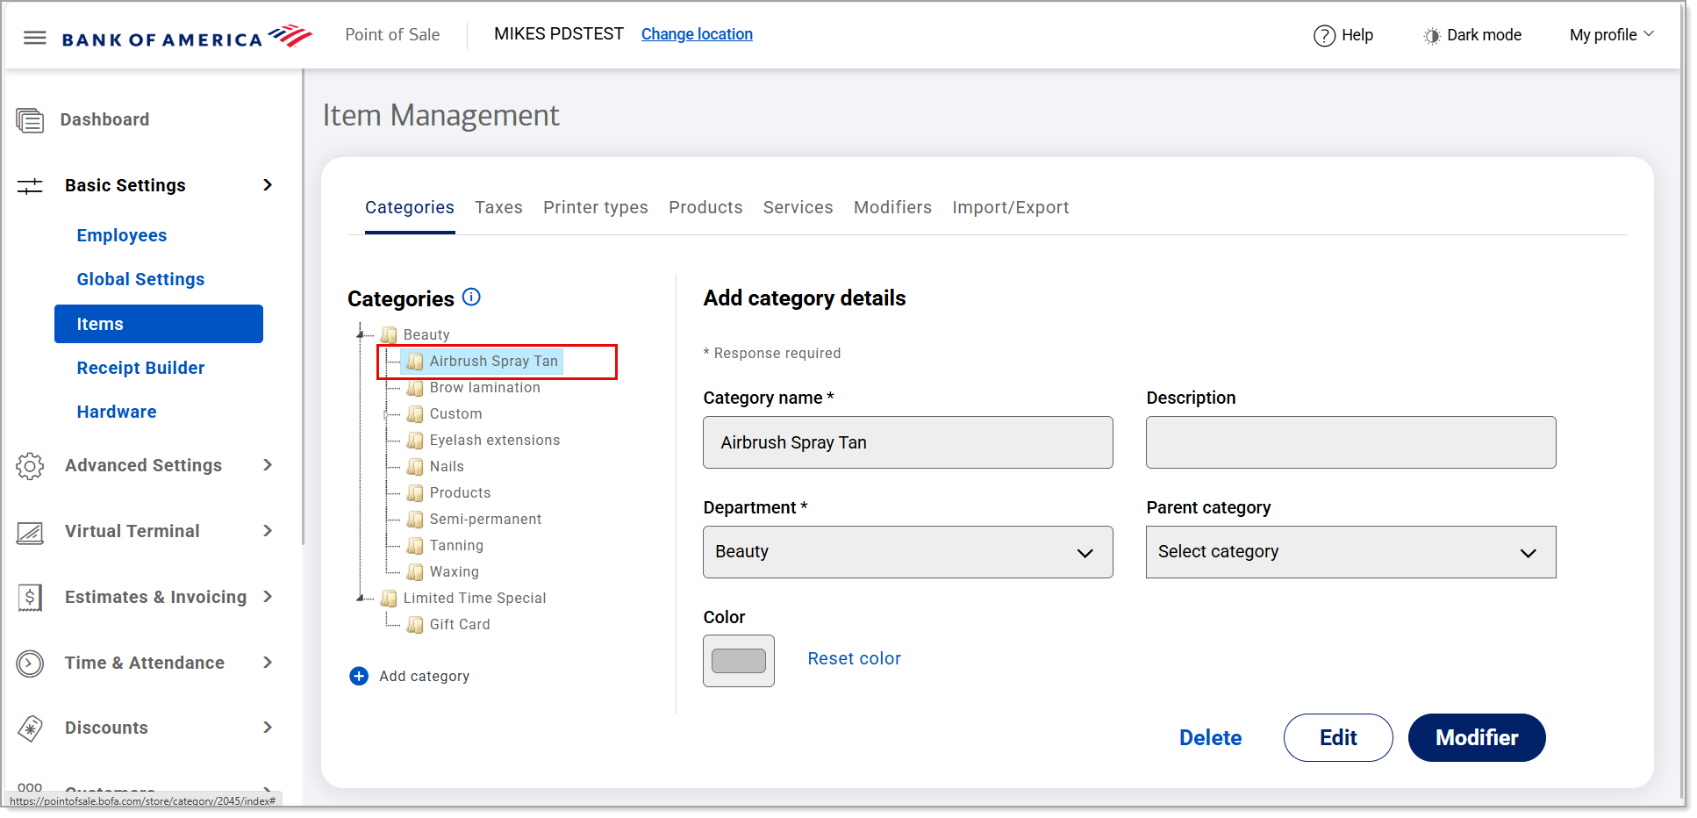Click the Help question mark icon
The image size is (1697, 818).
tap(1324, 36)
